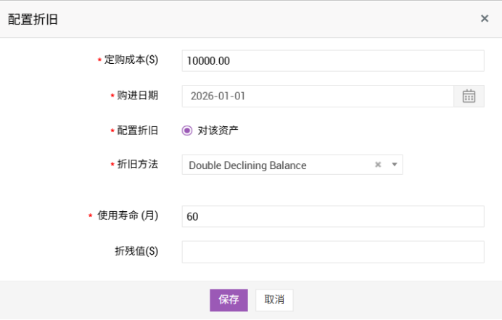
Task: Select the 对该资产 radio button
Action: [187, 131]
